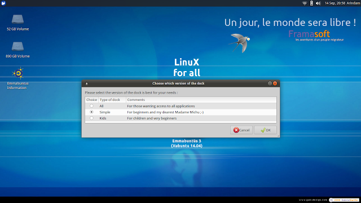Viewport: 361px width, 203px height.
Task: Sort by Type of dock column header
Action: [x=112, y=100]
